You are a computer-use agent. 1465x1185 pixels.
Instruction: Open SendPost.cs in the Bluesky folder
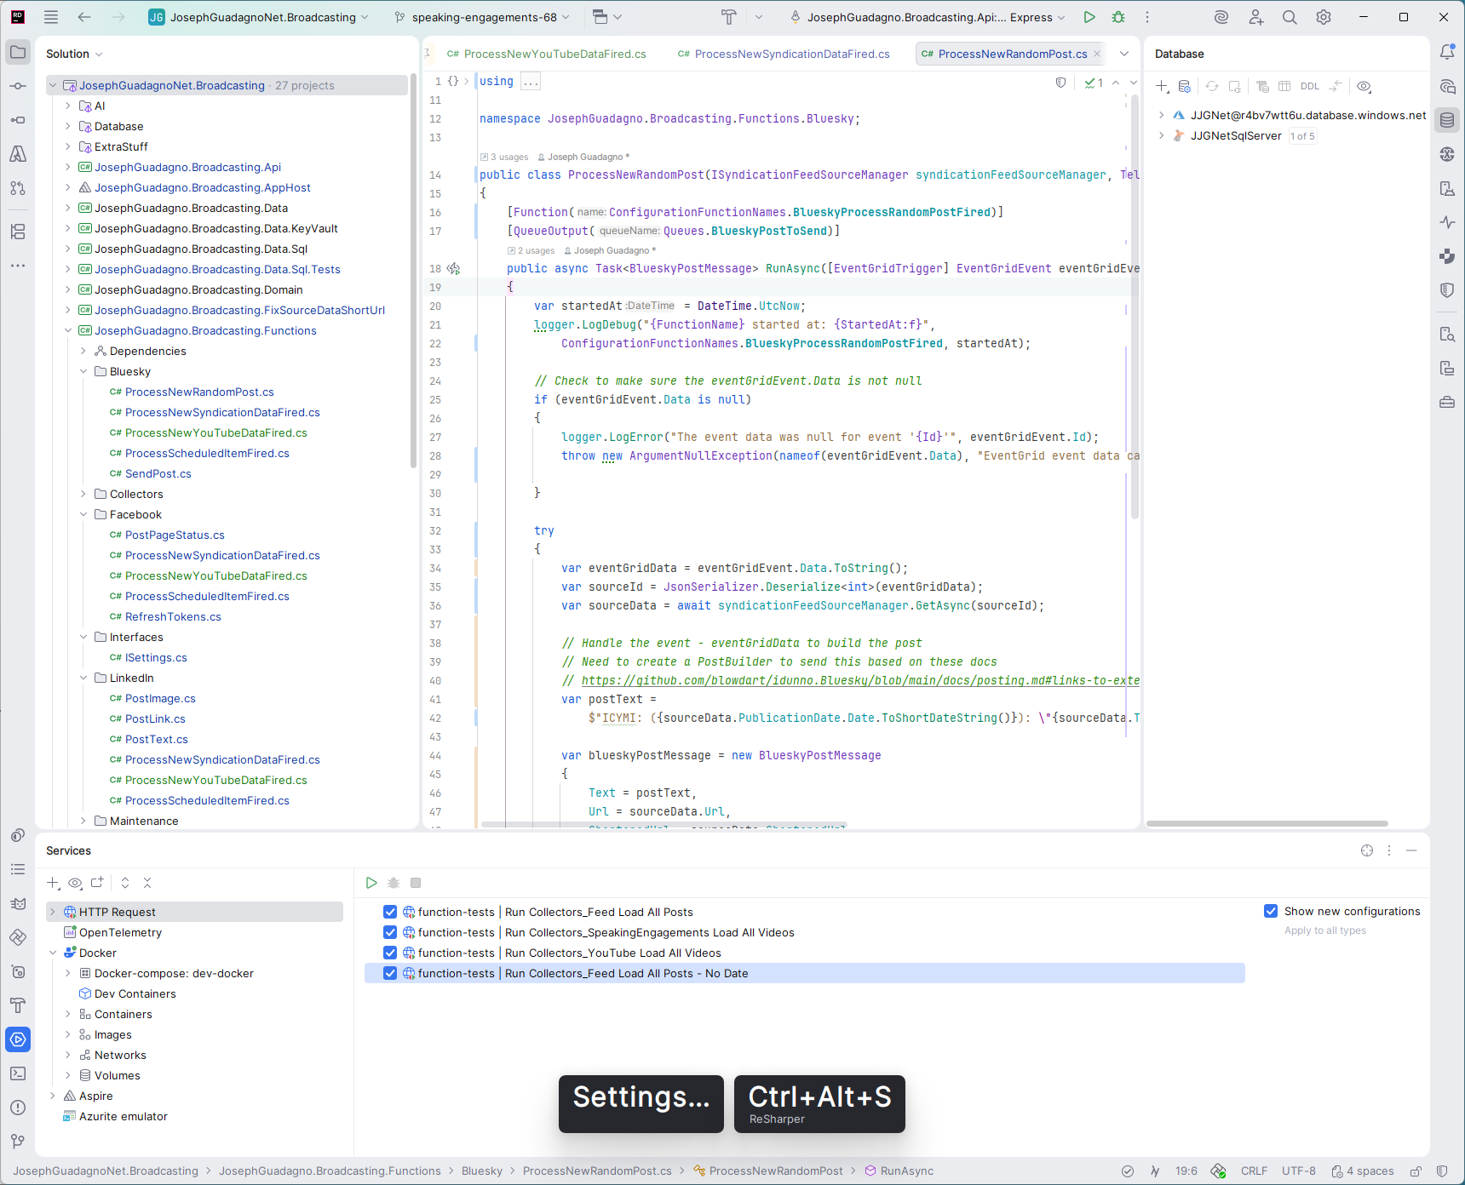(158, 473)
